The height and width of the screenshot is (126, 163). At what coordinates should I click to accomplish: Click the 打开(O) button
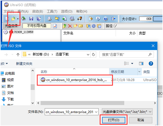tap(114, 120)
